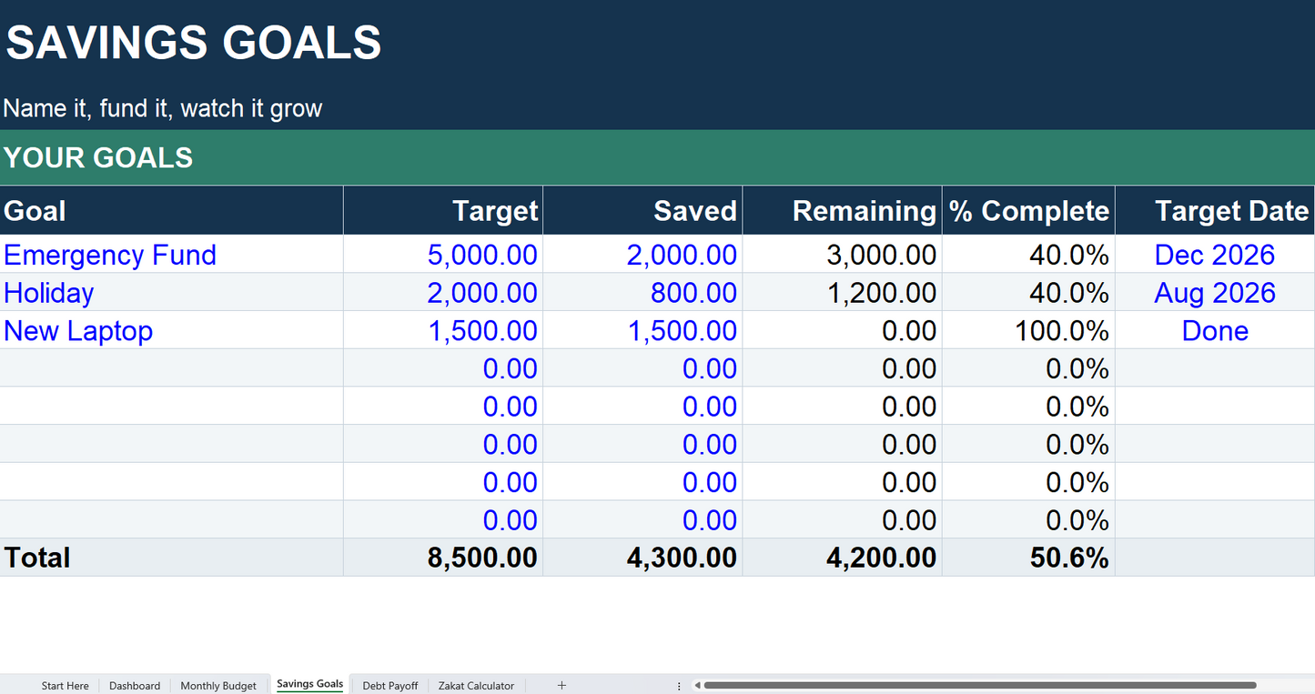This screenshot has width=1315, height=694.
Task: Select Holiday 40.0% complete cell
Action: [1028, 293]
